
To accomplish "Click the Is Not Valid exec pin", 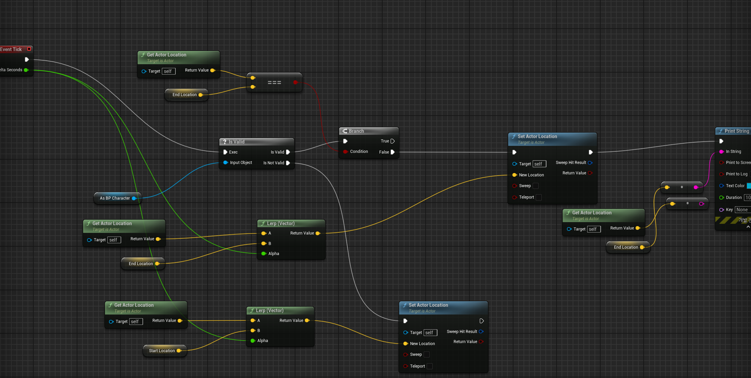I will (x=288, y=163).
